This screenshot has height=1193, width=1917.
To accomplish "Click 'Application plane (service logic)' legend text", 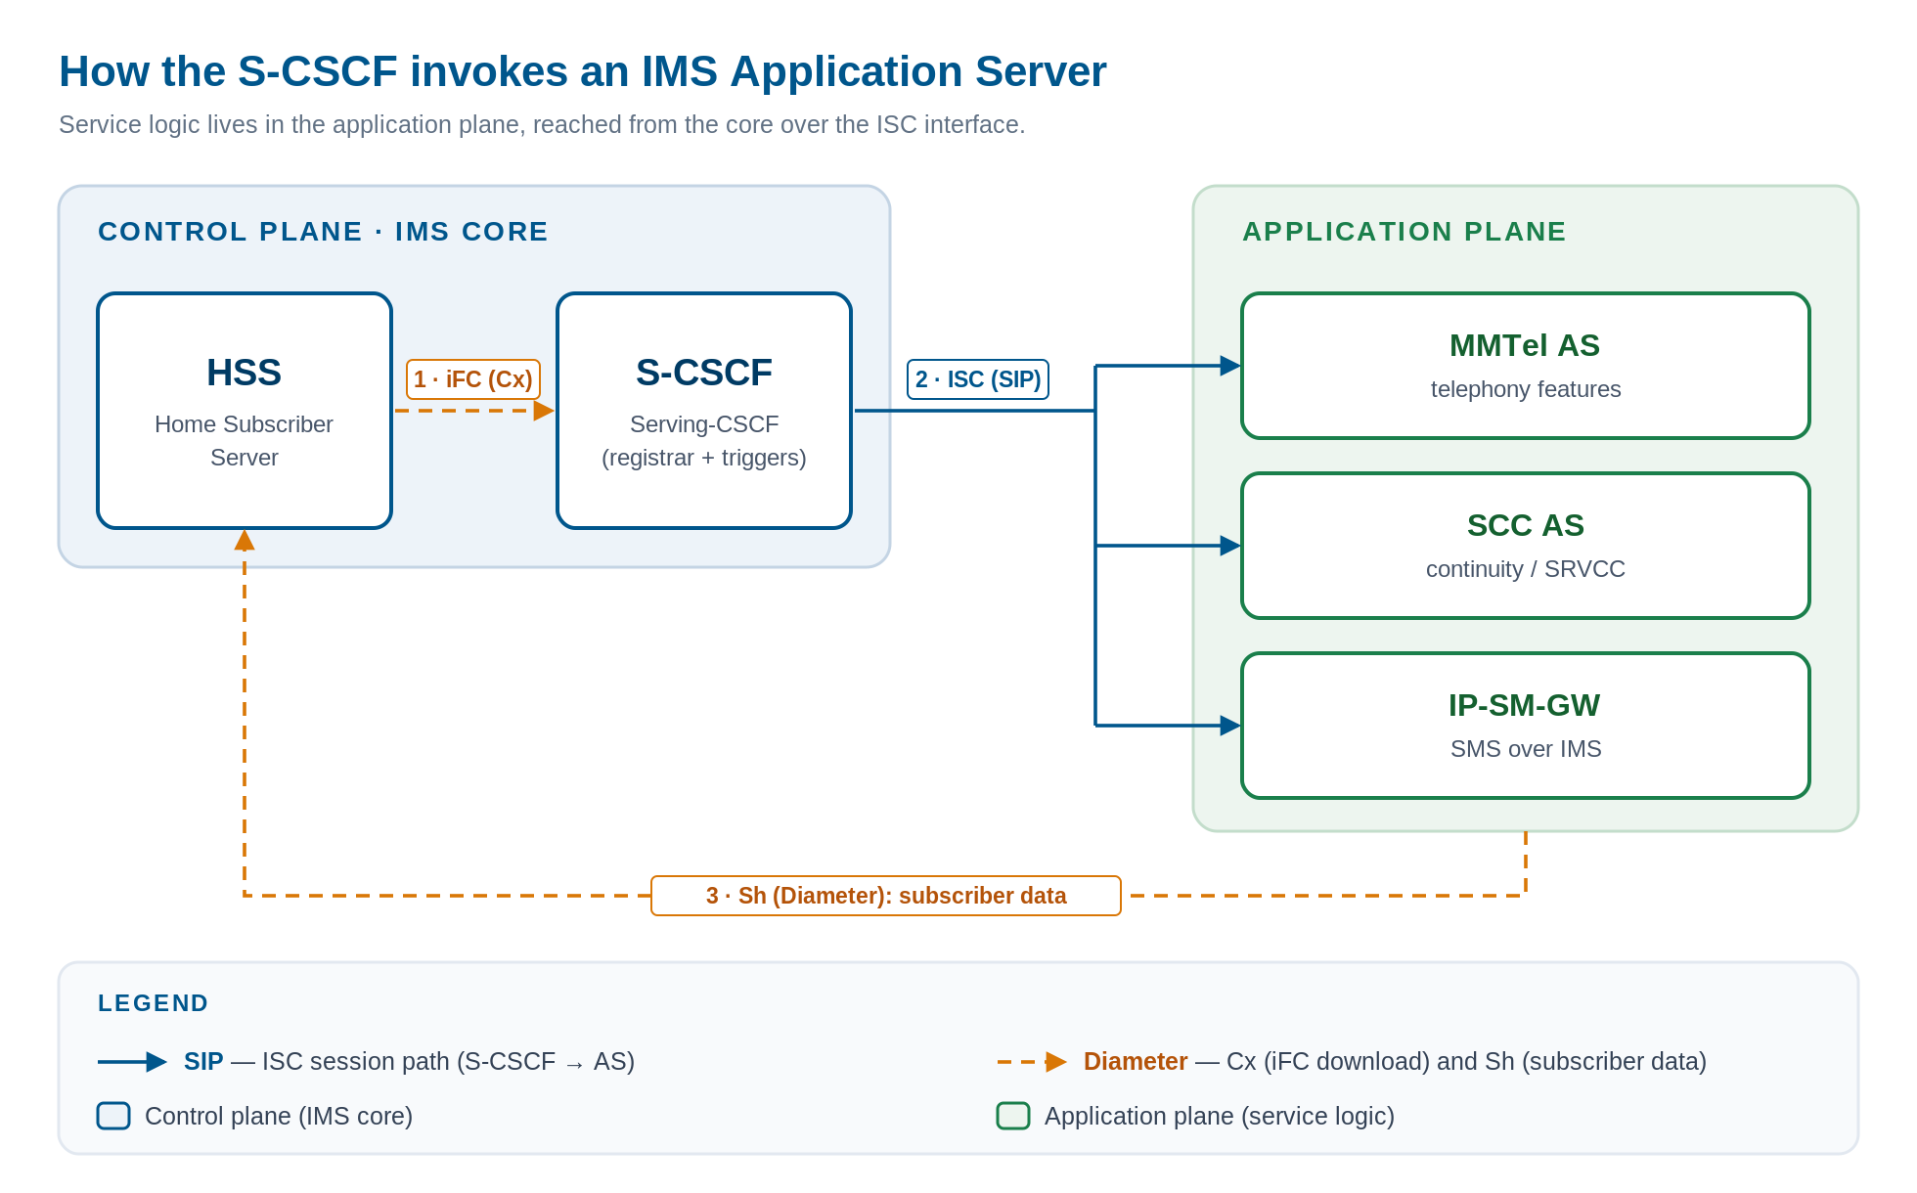I will (x=1220, y=1117).
